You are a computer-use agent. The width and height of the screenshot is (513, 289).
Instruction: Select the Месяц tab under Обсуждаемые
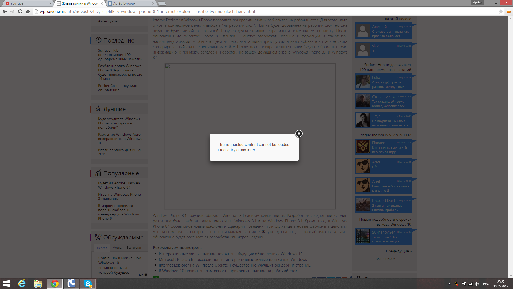click(x=117, y=248)
